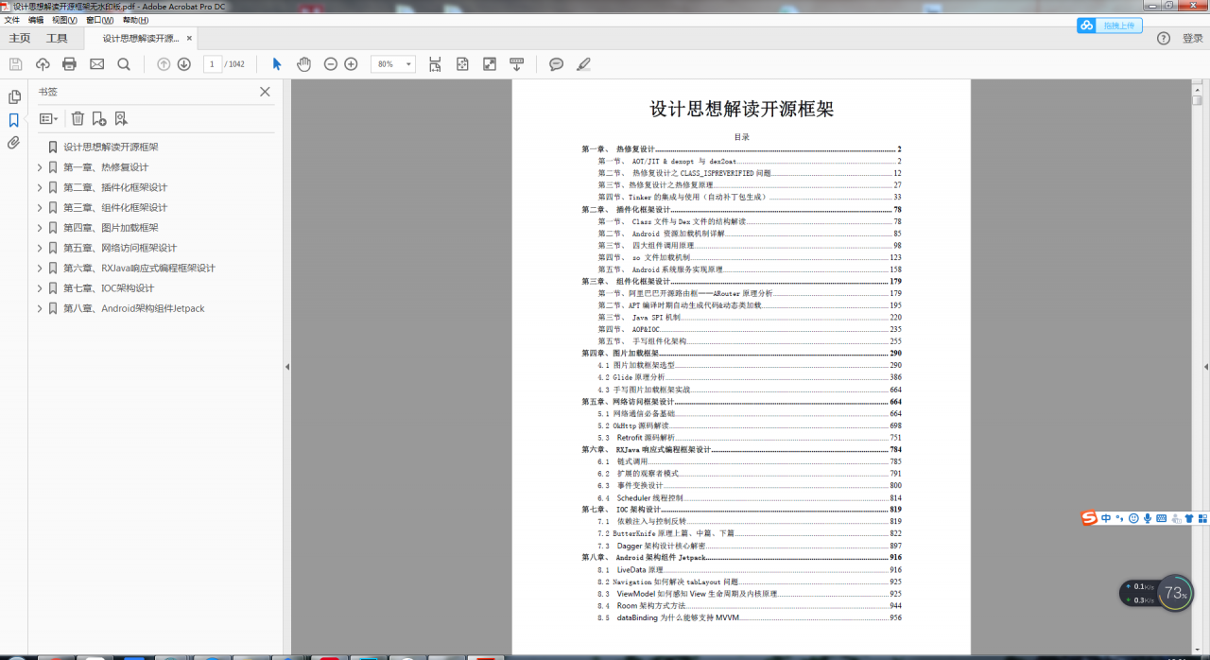
Task: Expand the right tools pane arrow
Action: [1205, 367]
